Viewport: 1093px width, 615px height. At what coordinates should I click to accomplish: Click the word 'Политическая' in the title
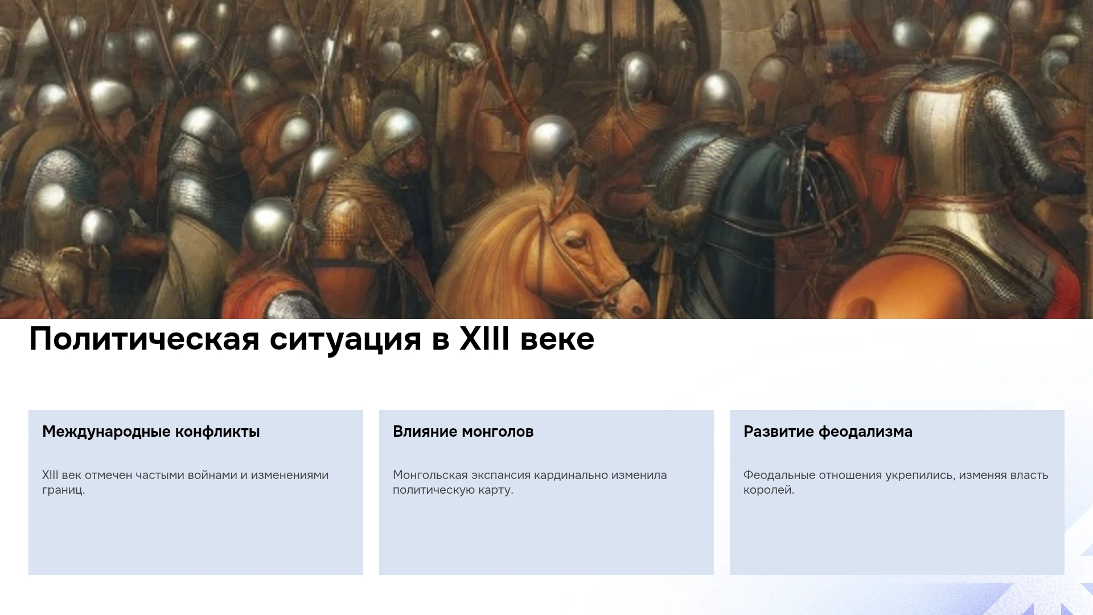click(x=145, y=339)
